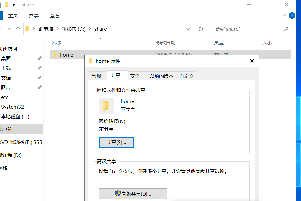Click the folder icon in address bar
Viewport: 301px width, 201px height.
[27, 29]
